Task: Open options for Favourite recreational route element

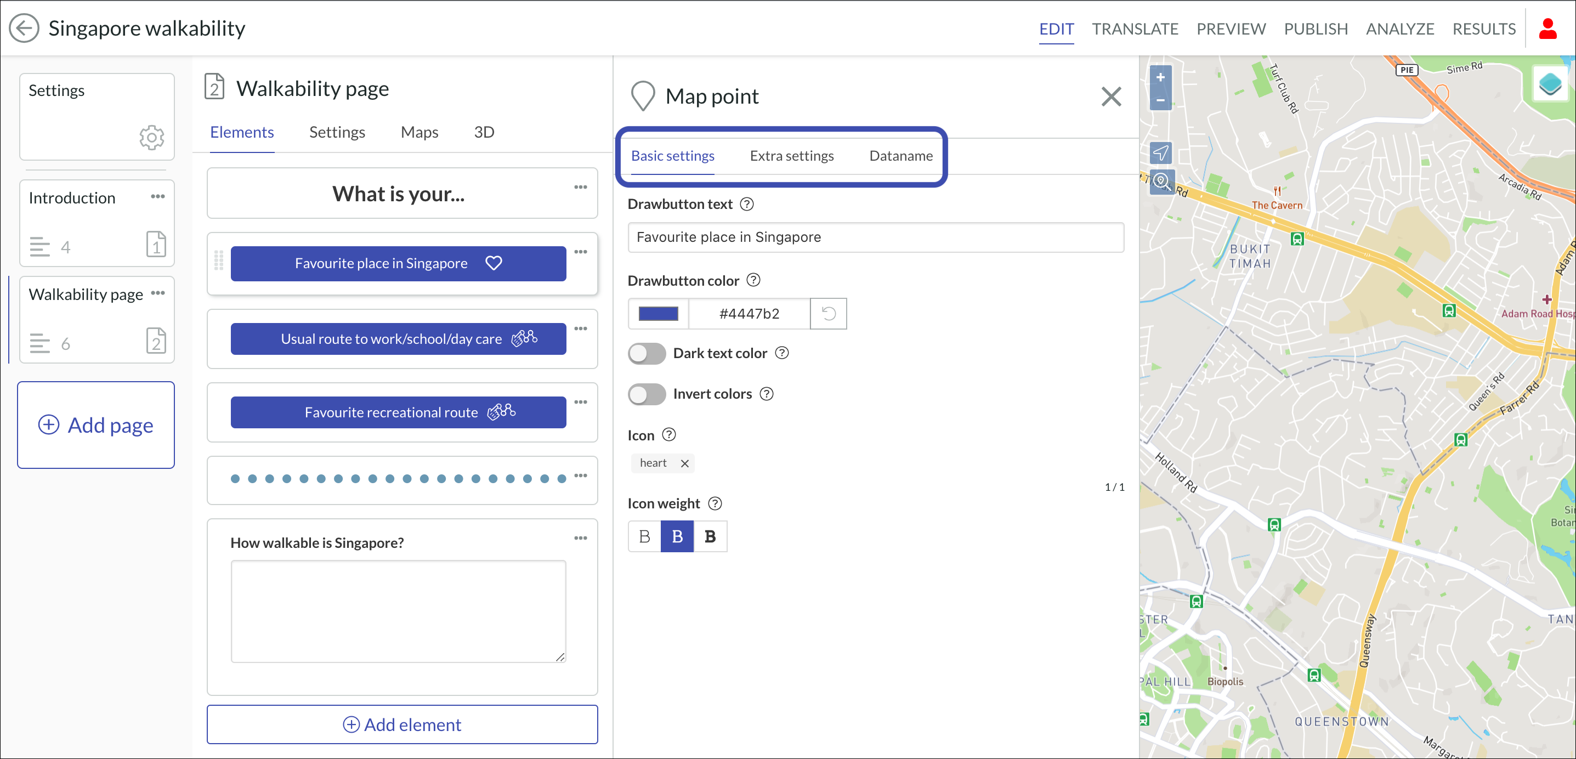Action: [x=581, y=403]
